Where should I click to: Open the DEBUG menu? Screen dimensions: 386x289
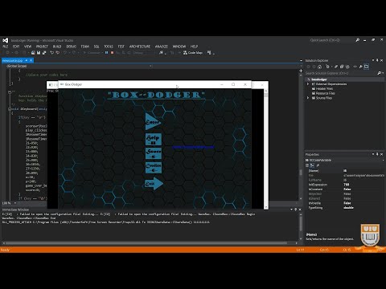pos(72,47)
